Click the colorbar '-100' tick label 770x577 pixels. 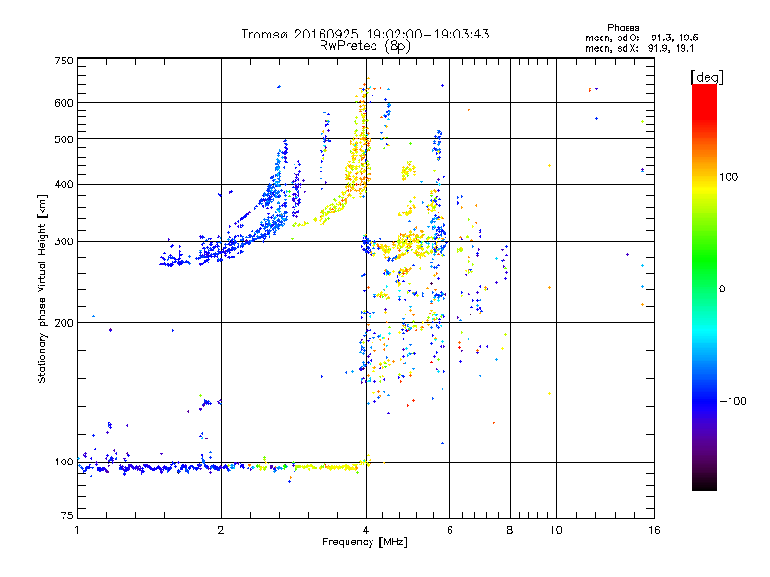(733, 401)
